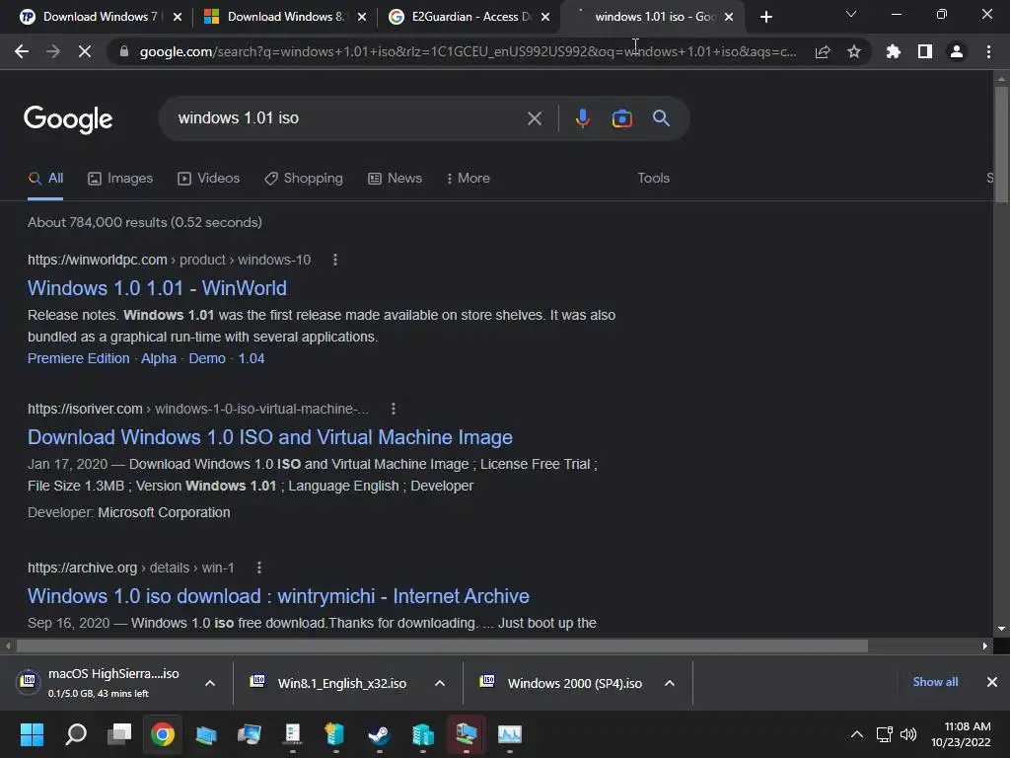Stop loading the page
This screenshot has height=758, width=1010.
click(x=85, y=51)
